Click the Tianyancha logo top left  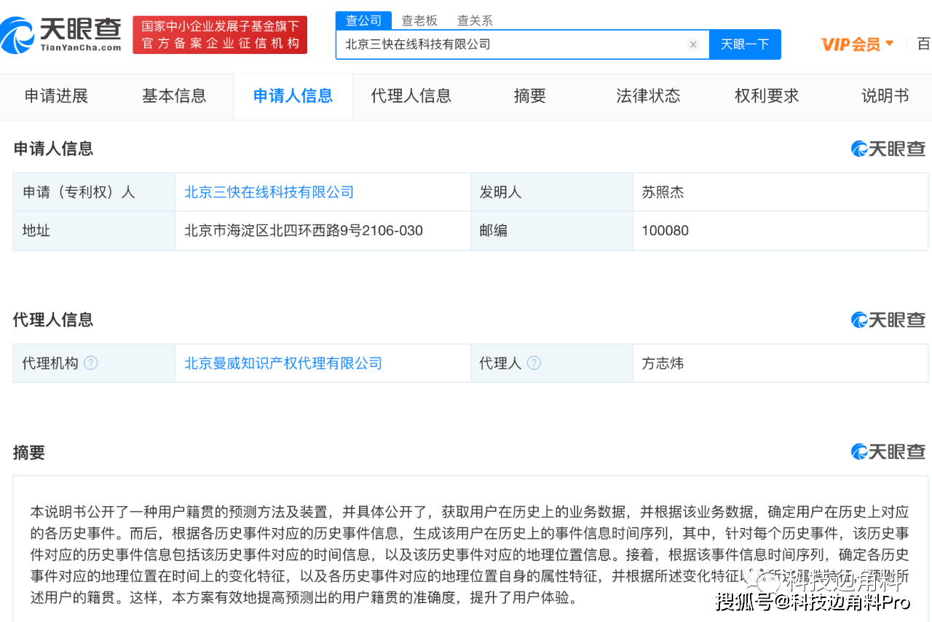pos(61,34)
